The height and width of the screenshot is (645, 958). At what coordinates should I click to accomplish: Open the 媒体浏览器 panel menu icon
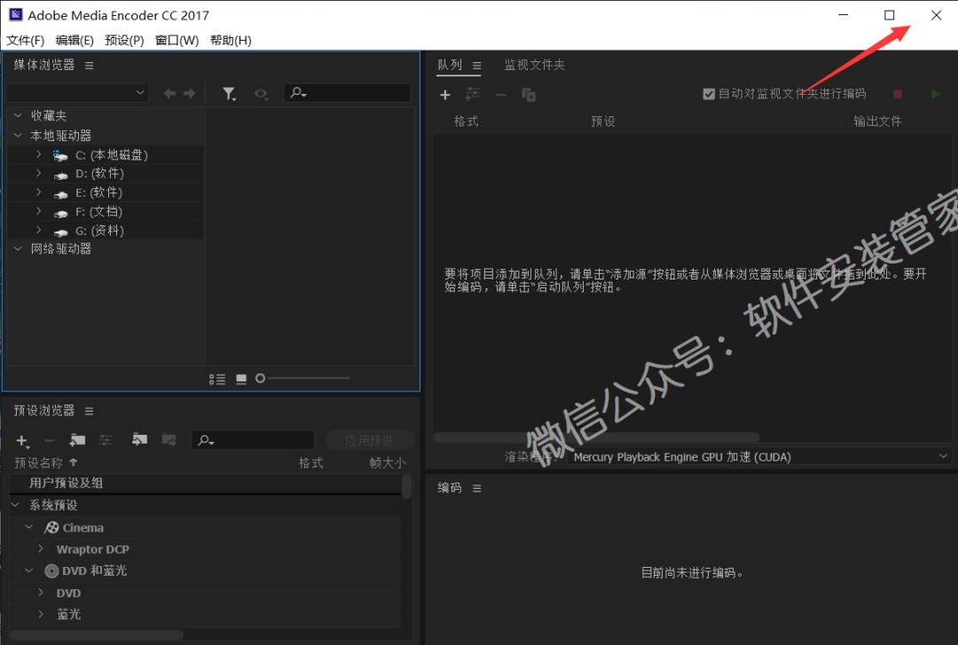pos(89,66)
